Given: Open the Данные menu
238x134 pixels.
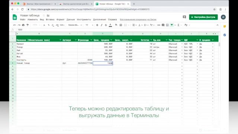Looking at the screenshot, I should pos(71,20).
